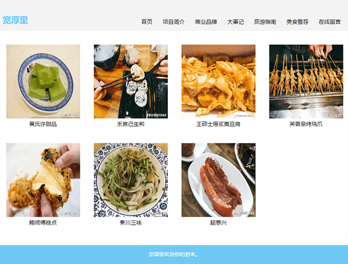View the pan-fried buns with chopsticks image
Viewport: 348px width, 264px height.
(131, 81)
